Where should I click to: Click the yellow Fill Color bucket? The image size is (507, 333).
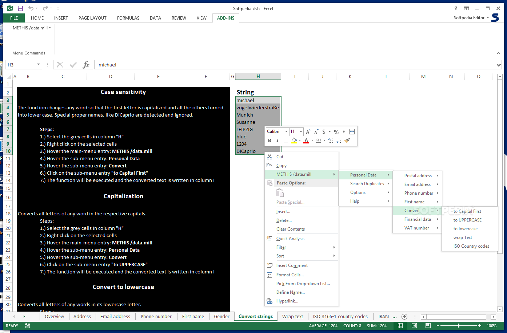click(294, 141)
